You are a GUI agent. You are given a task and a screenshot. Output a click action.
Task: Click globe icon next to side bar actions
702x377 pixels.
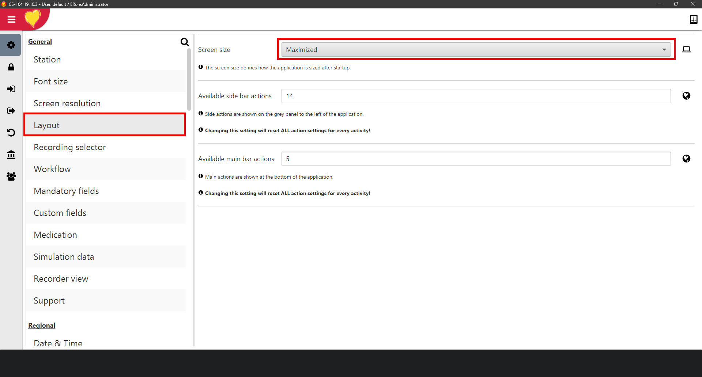pyautogui.click(x=686, y=96)
